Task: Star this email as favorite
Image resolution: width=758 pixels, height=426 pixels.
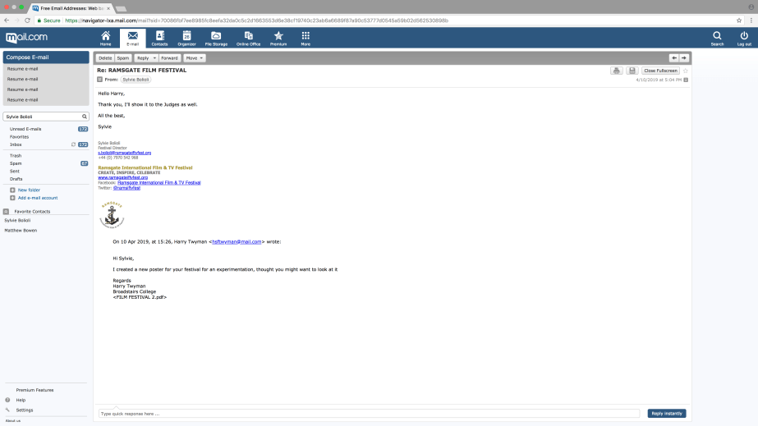Action: (x=686, y=71)
